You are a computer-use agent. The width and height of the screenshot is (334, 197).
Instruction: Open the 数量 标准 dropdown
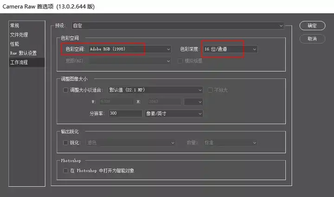tap(230, 143)
